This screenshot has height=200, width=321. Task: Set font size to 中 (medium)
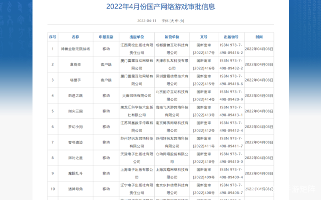pyautogui.click(x=177, y=21)
